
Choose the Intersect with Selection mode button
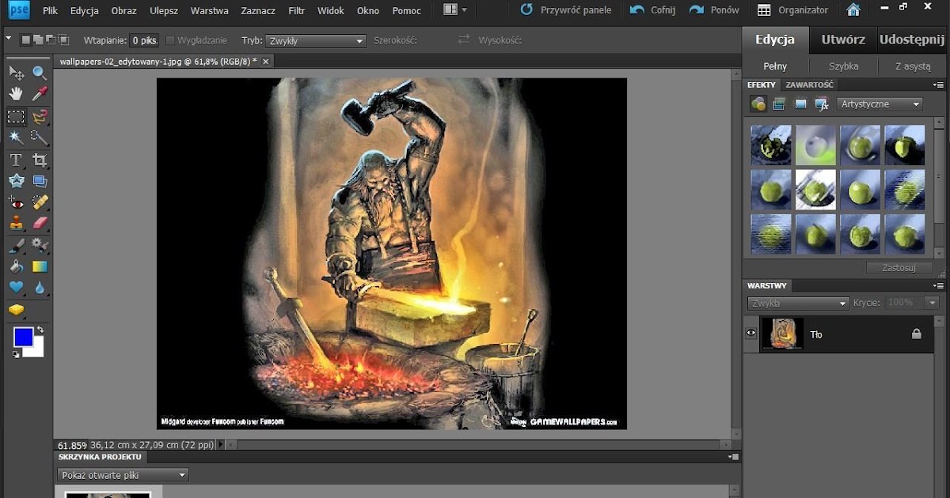pyautogui.click(x=62, y=40)
